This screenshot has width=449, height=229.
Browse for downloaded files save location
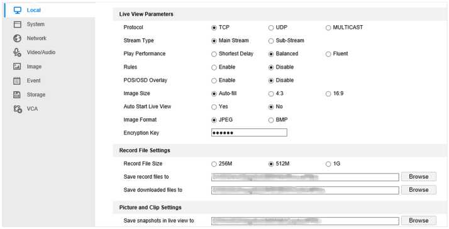click(419, 190)
